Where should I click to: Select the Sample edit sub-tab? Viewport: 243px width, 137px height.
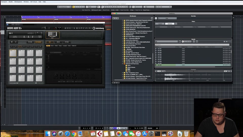tap(65, 46)
